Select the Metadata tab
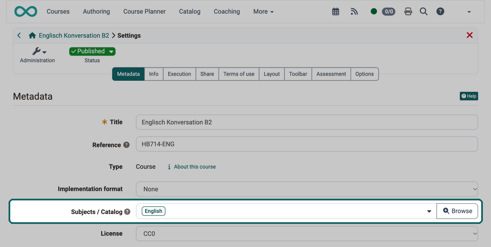 (x=129, y=74)
